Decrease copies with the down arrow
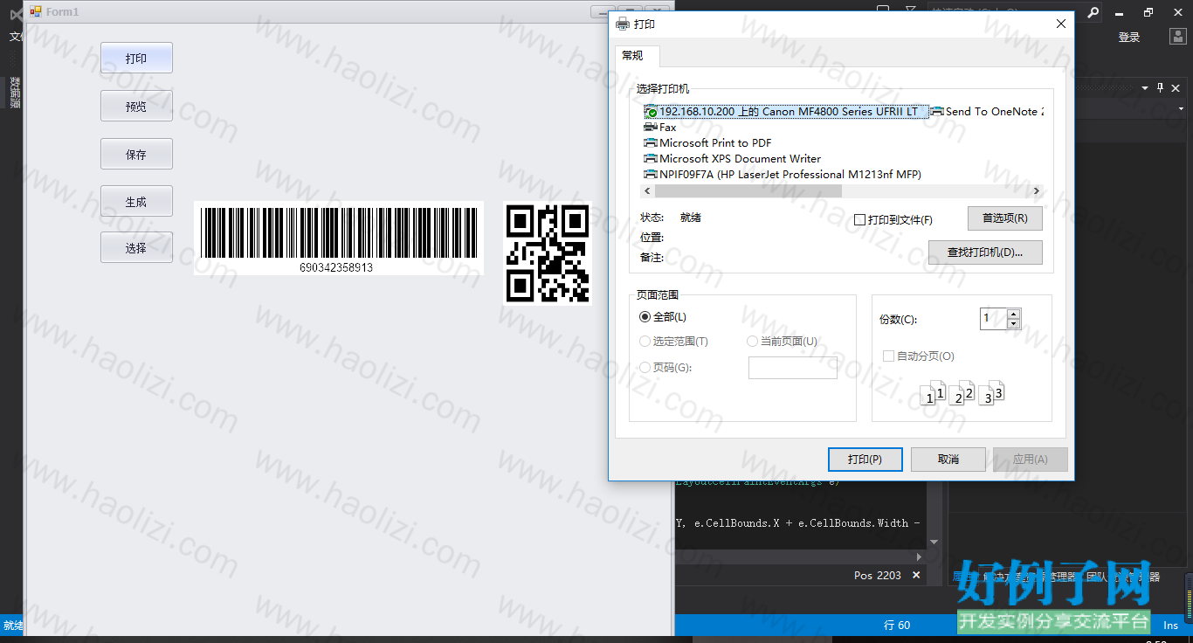This screenshot has width=1193, height=643. click(1014, 324)
